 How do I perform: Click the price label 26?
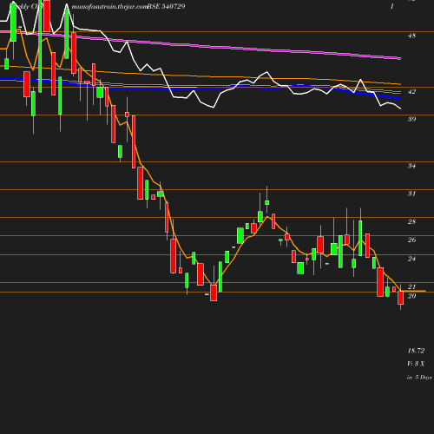(411, 240)
